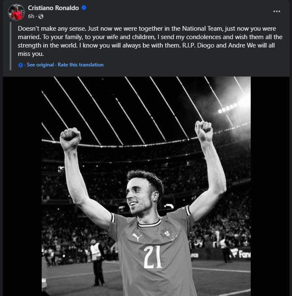This screenshot has height=296, width=292.
Task: Click the player's raised fist on the right
Action: [204, 131]
